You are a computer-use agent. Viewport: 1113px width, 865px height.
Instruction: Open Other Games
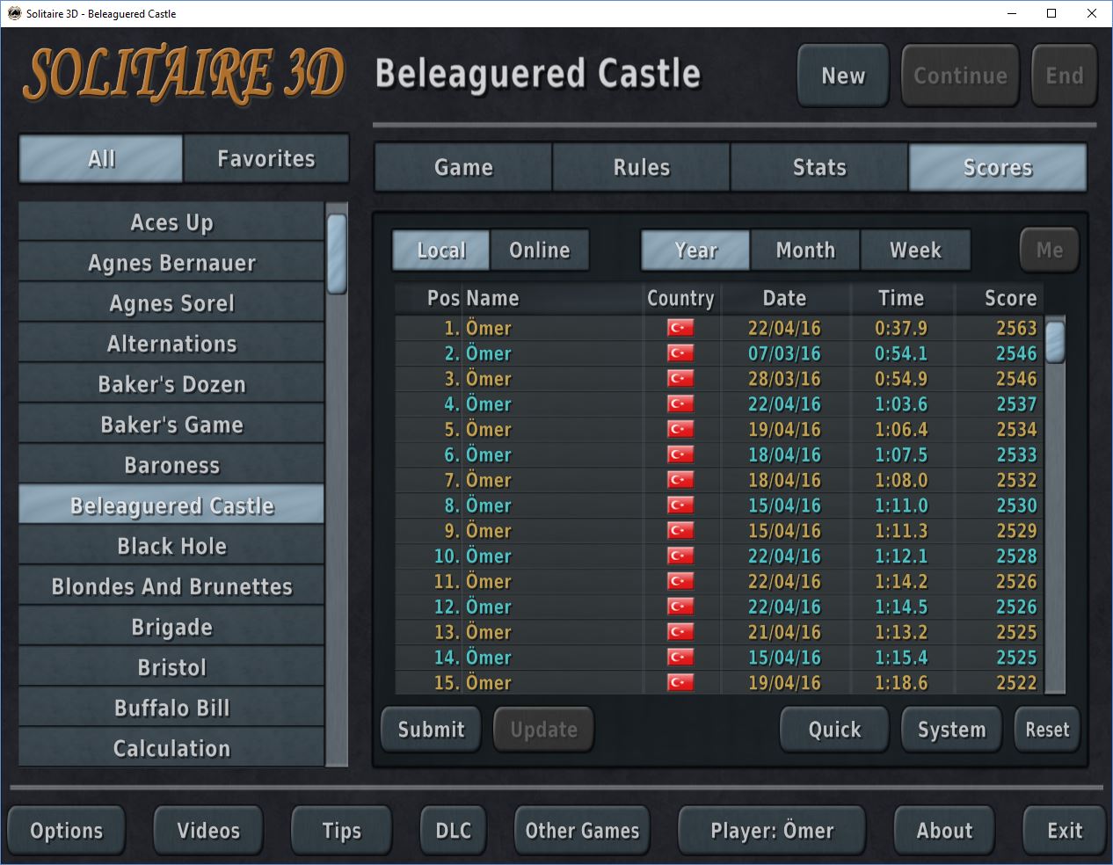[582, 831]
